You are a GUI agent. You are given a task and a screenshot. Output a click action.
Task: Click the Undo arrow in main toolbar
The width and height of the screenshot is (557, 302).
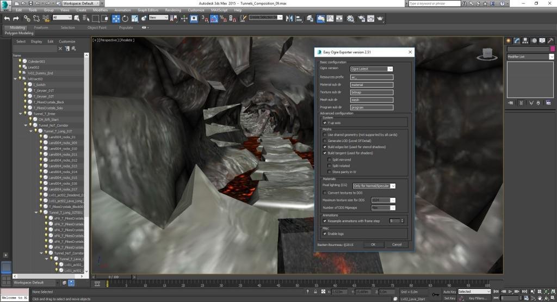[7, 18]
